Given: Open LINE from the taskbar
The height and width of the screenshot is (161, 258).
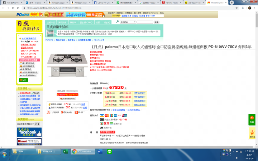Looking at the screenshot, I should point(109,151).
